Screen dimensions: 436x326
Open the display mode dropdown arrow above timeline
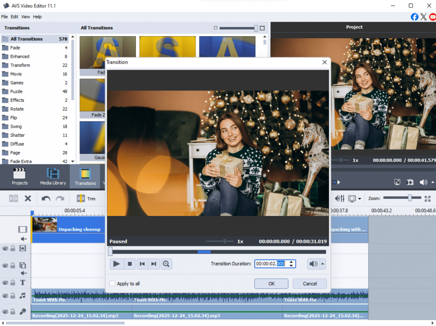[x=360, y=199]
